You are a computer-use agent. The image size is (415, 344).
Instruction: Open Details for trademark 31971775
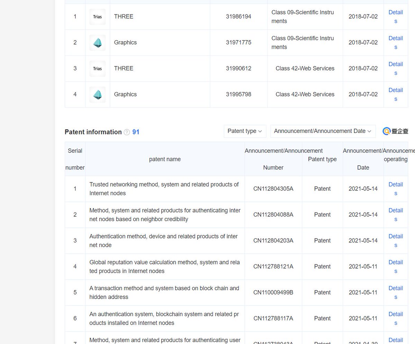click(396, 43)
